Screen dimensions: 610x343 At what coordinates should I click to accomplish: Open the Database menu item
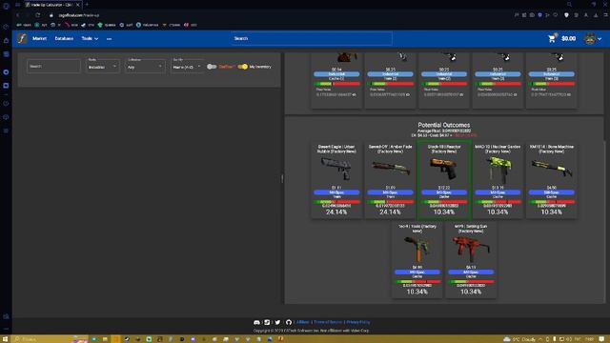(64, 38)
